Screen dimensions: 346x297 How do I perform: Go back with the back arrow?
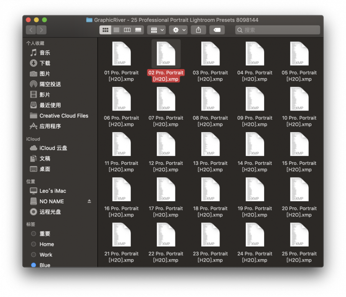(31, 30)
